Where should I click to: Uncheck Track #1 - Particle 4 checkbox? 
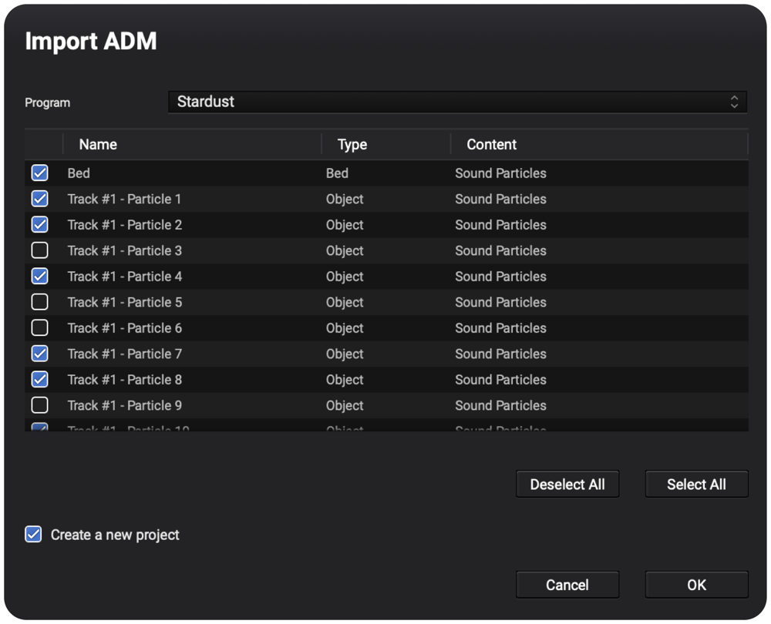(39, 277)
